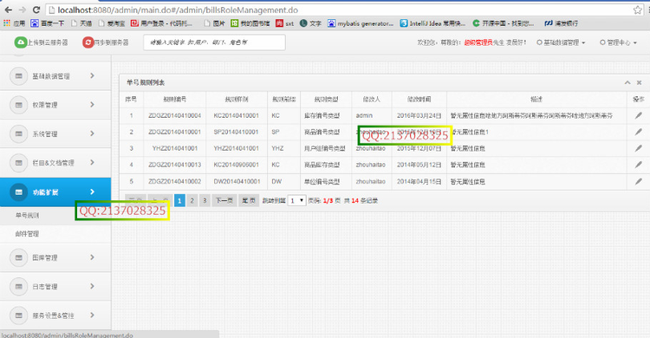Focus the keyword search input field
The width and height of the screenshot is (650, 338).
coord(214,42)
